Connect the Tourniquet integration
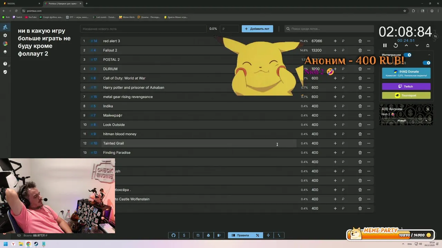The height and width of the screenshot is (248, 442). [406, 95]
